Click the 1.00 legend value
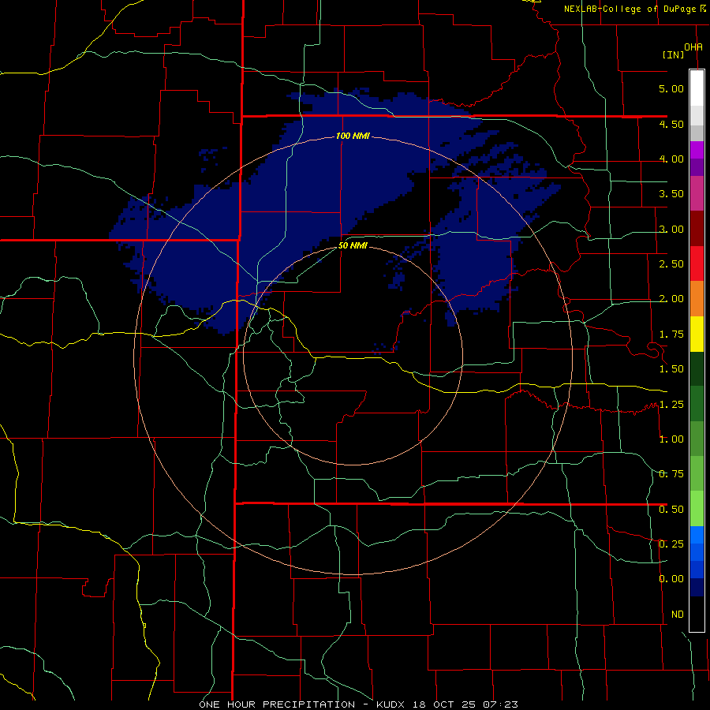Screen dimensions: 710x710 coord(671,439)
